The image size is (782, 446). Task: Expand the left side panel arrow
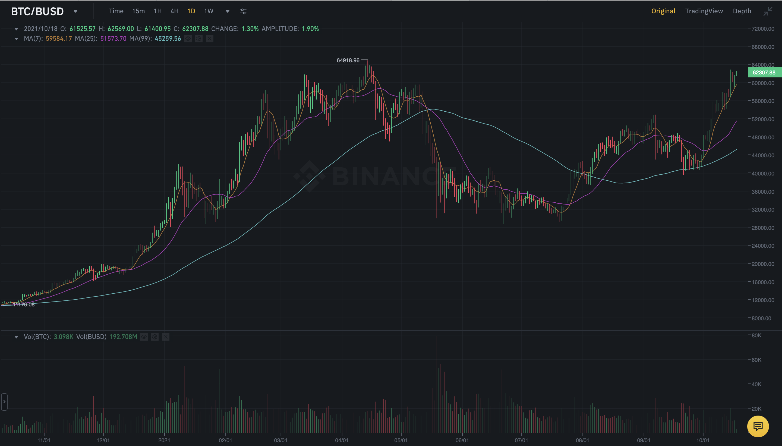point(4,401)
